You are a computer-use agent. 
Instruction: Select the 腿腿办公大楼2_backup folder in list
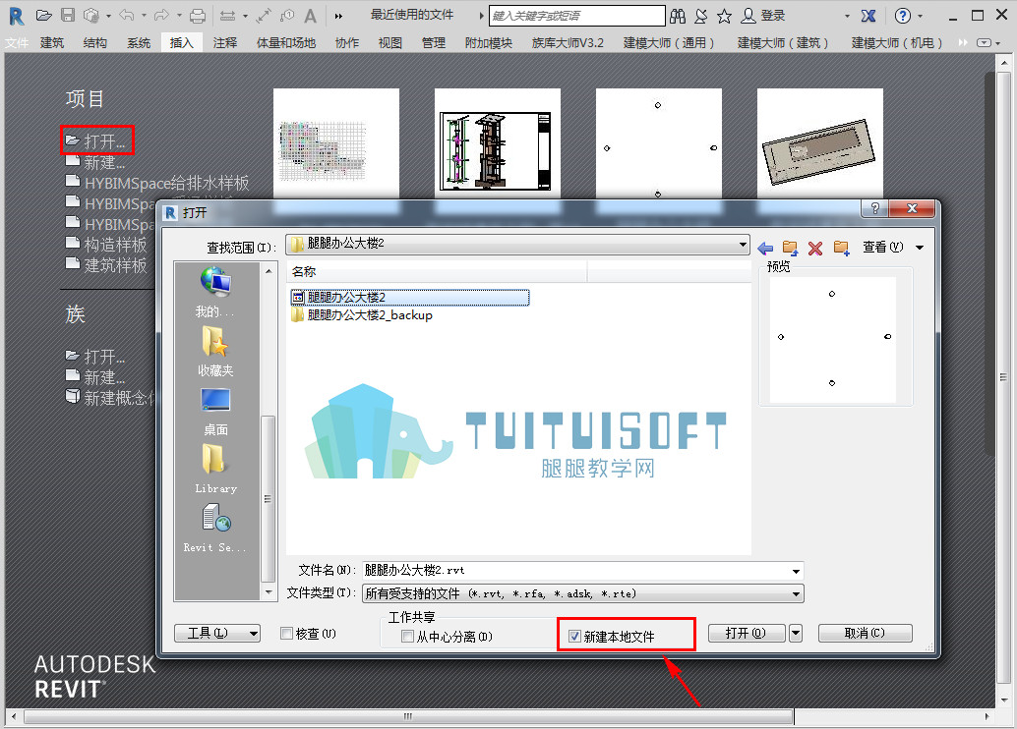(x=362, y=315)
